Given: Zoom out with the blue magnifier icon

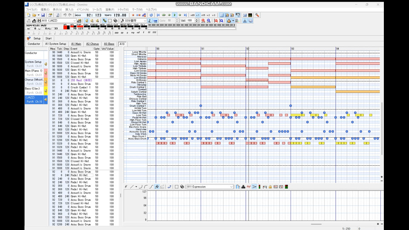Looking at the screenshot, I should 209,20.
